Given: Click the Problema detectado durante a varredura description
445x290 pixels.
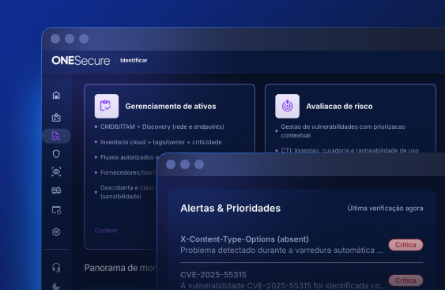Looking at the screenshot, I should pyautogui.click(x=282, y=250).
